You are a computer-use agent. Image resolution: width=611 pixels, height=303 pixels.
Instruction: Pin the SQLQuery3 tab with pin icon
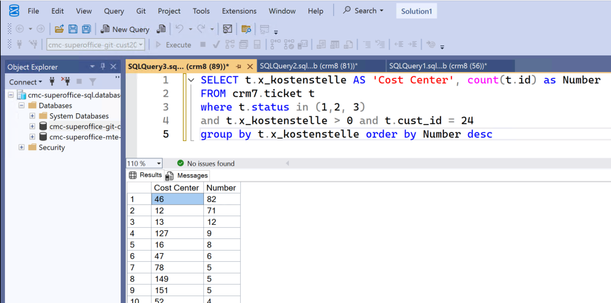[239, 66]
